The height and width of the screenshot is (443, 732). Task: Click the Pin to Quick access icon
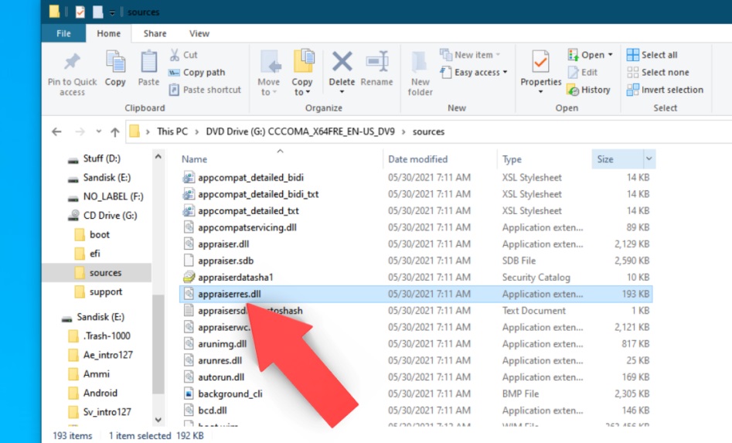72,63
